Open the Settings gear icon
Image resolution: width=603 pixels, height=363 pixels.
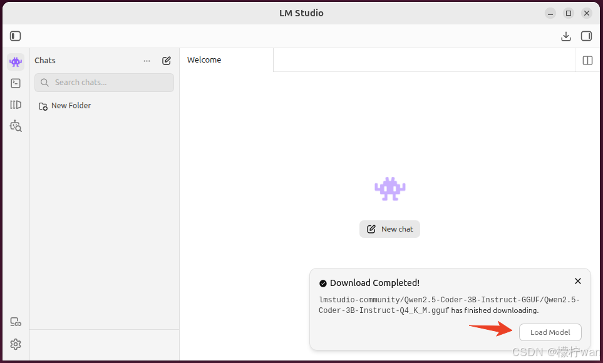click(x=16, y=344)
